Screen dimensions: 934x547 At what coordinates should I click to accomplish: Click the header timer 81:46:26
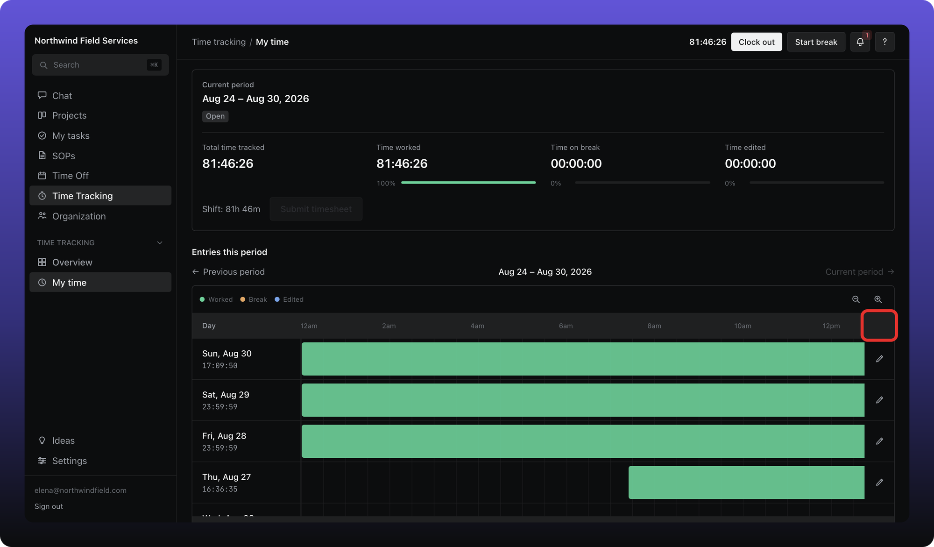[x=708, y=42]
